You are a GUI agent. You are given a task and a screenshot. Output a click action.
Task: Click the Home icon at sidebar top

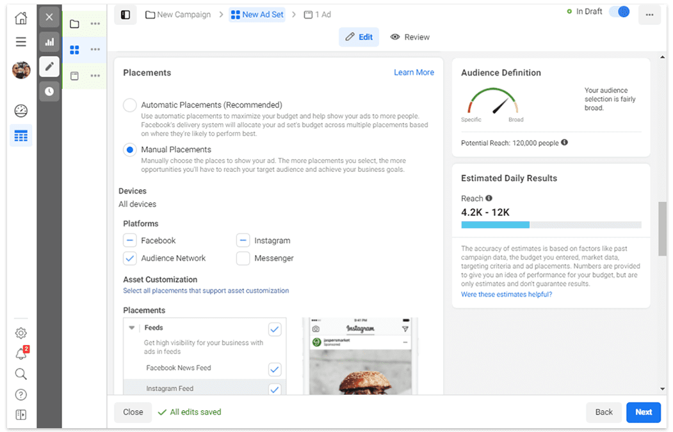pos(21,17)
